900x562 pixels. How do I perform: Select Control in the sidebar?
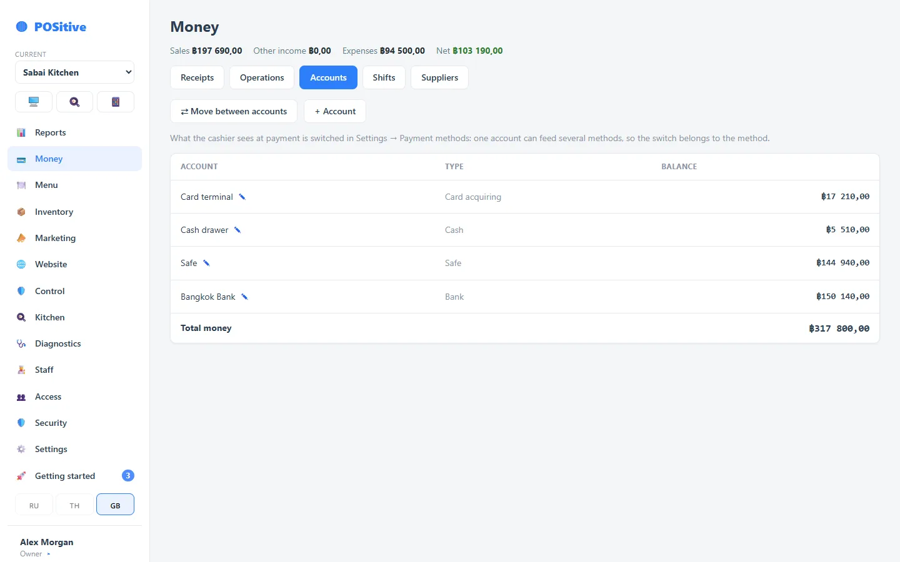coord(75,291)
